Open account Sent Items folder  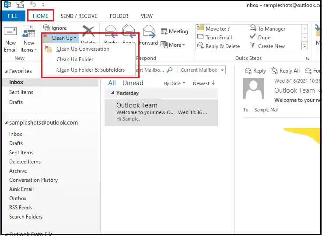tap(21, 153)
